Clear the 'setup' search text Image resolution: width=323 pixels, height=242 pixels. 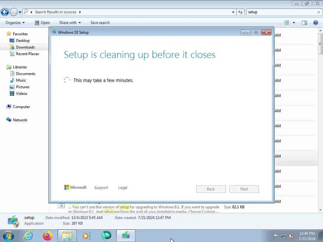pos(319,12)
